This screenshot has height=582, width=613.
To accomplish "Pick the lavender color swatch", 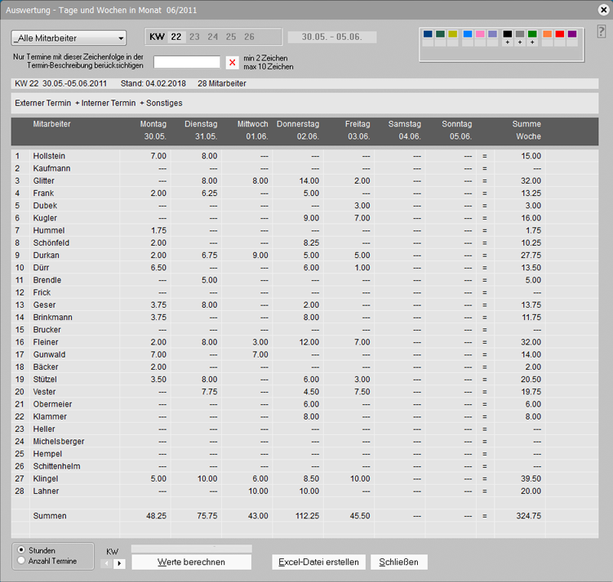I will click(492, 34).
